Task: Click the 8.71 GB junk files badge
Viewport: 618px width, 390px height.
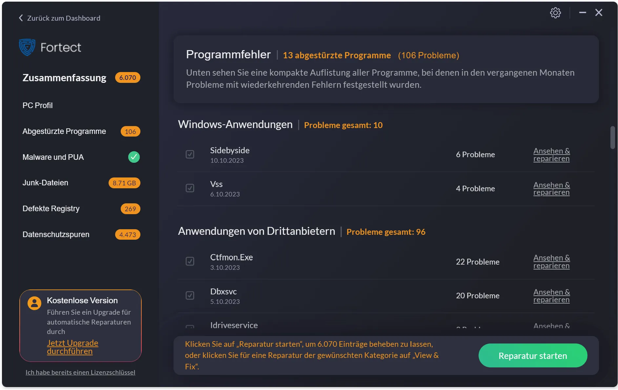Action: click(x=124, y=183)
